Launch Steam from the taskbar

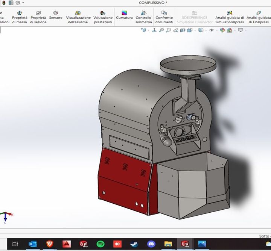134,244
